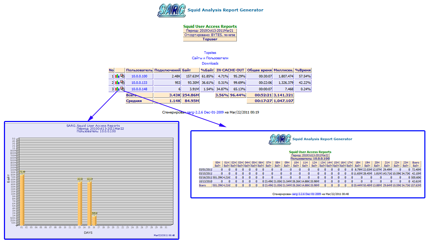
Task: Open the Topsites report link
Action: (x=210, y=53)
